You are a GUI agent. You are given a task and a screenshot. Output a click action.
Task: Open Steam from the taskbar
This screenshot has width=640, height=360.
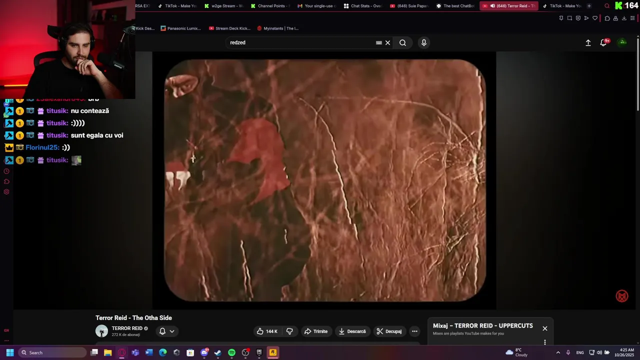tap(217, 352)
